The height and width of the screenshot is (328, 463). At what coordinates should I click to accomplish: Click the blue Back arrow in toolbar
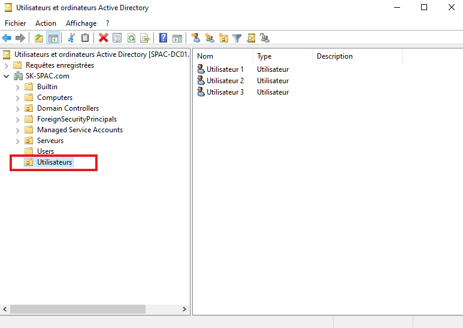point(7,38)
